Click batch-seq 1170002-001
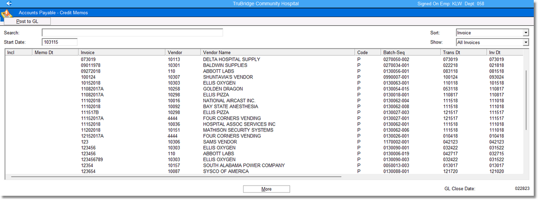The height and width of the screenshot is (200, 538). point(396,142)
